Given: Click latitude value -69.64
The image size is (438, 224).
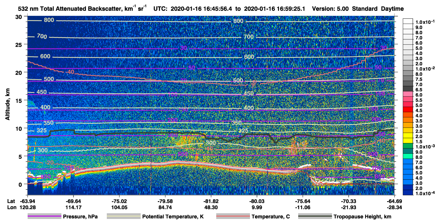Looking at the screenshot, I should pos(73,201).
